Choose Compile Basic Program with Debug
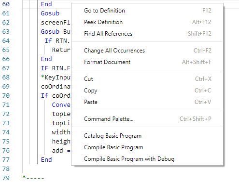Viewport: 239px width, 182px height. (147, 159)
